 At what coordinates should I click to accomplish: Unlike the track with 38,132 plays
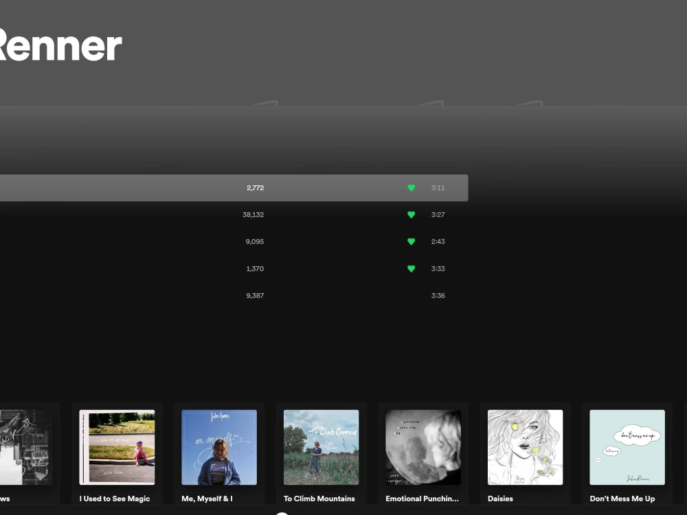pyautogui.click(x=411, y=214)
